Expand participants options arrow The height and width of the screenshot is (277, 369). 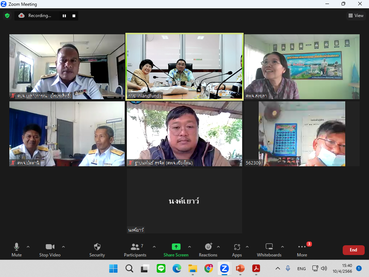[154, 247]
